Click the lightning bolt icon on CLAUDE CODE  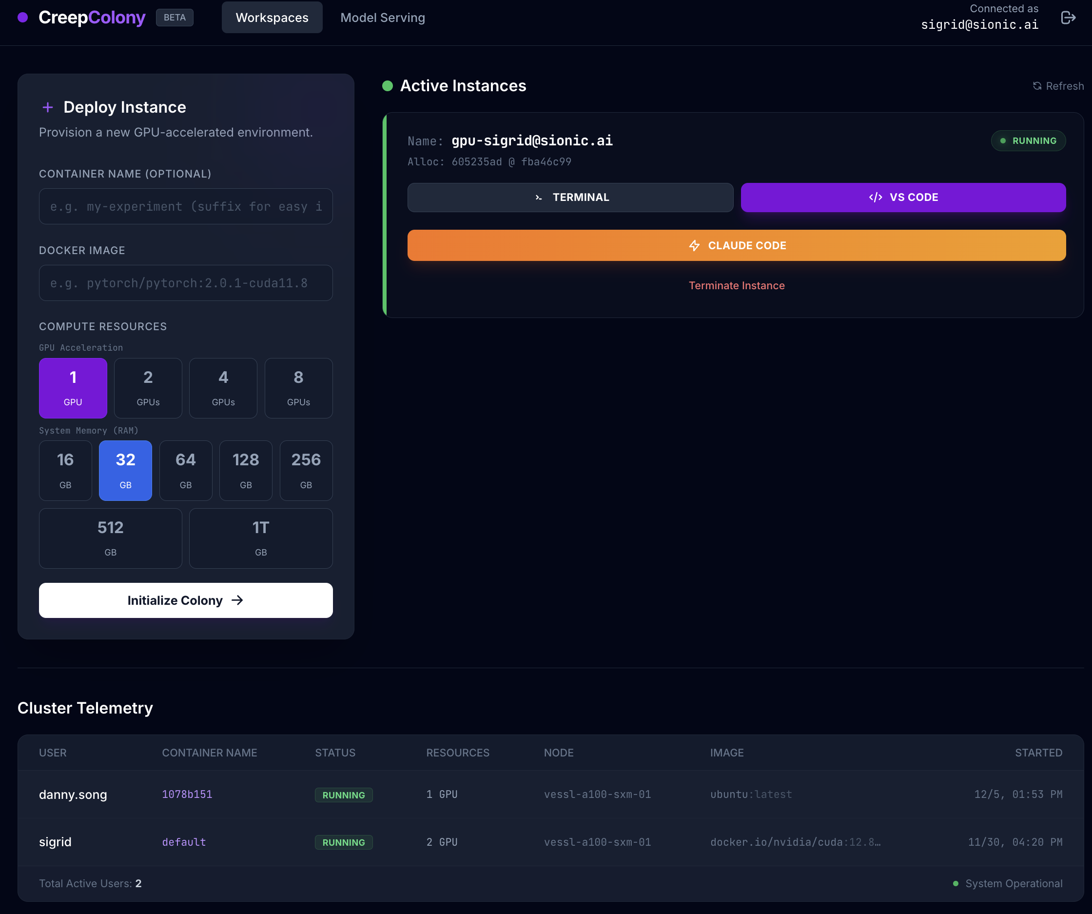[x=694, y=245]
